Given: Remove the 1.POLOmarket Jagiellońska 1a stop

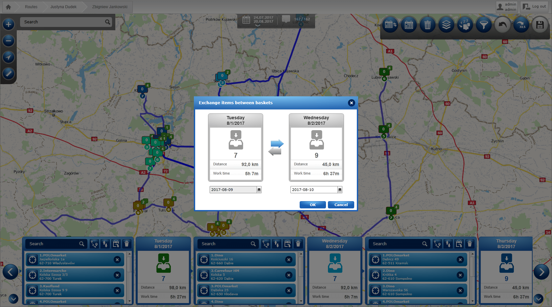Looking at the screenshot, I should pos(117,260).
